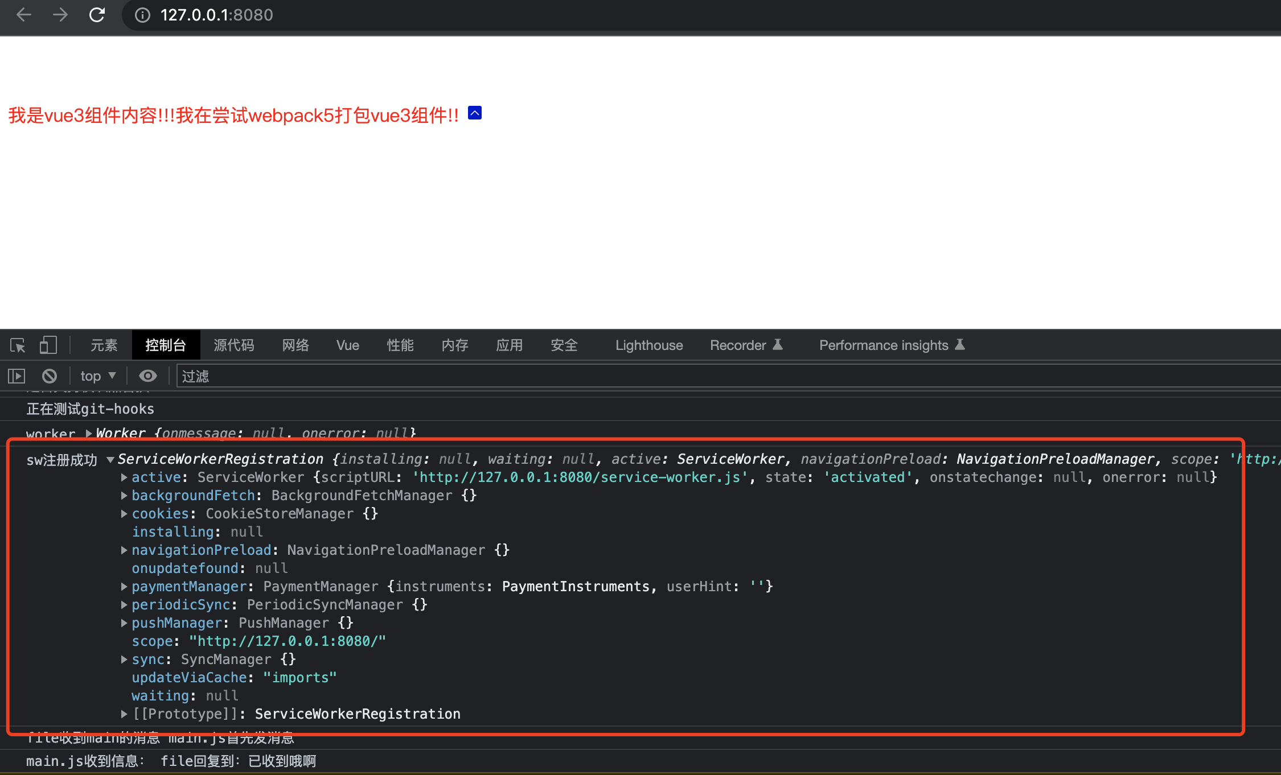Switch to the Vue devtools tab
This screenshot has width=1281, height=775.
coord(347,345)
